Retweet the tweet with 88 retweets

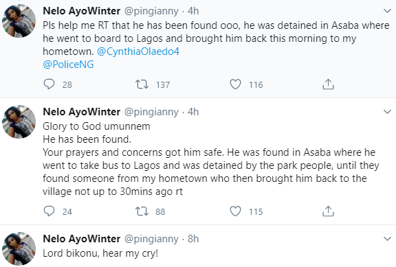(142, 211)
